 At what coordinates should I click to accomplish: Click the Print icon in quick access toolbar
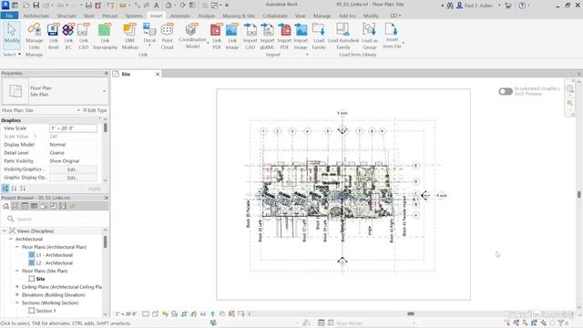pos(88,5)
